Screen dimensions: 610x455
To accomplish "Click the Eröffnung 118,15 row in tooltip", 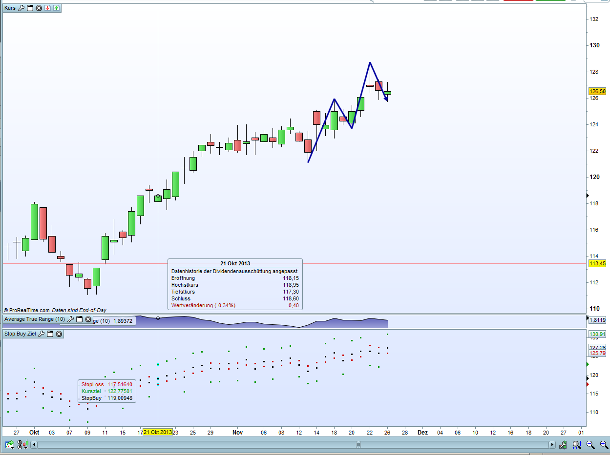I will (235, 278).
